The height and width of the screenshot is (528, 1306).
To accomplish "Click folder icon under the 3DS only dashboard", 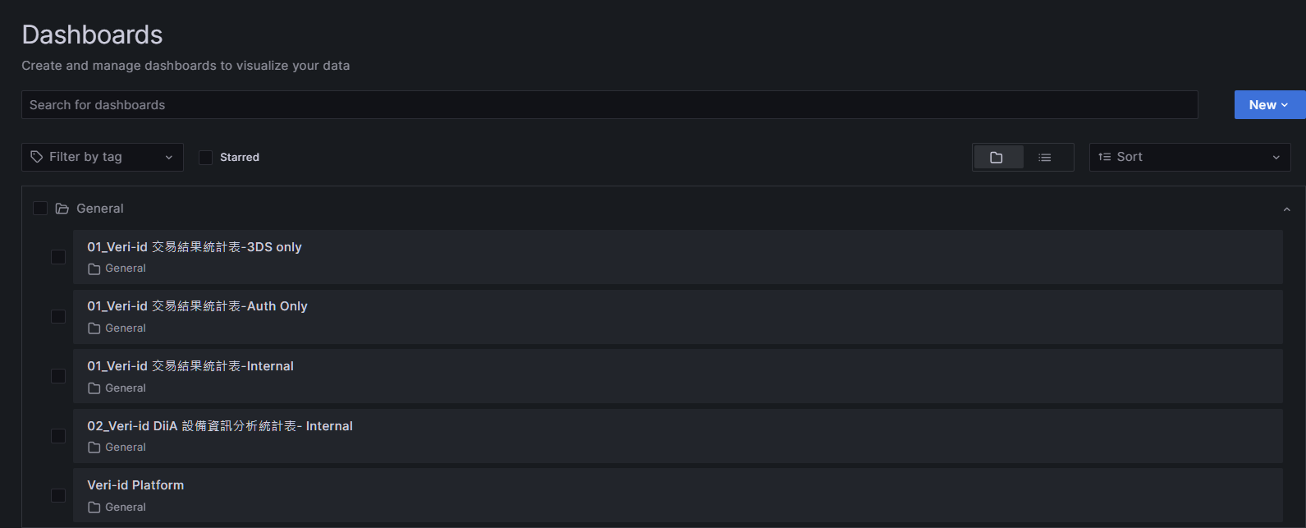I will tap(94, 269).
